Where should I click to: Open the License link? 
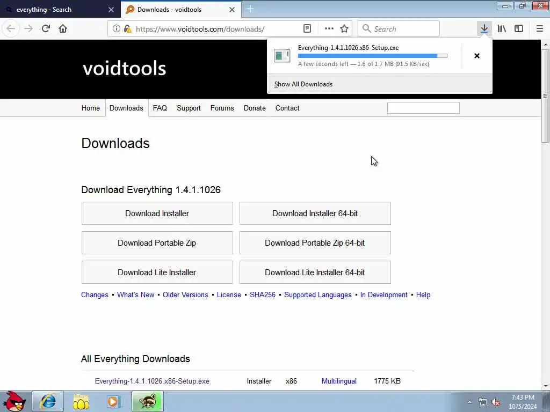(229, 295)
